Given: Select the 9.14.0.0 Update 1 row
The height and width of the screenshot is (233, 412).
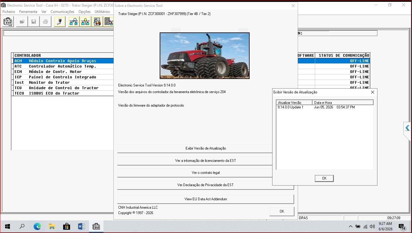Looking at the screenshot, I should point(325,107).
